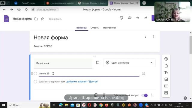Attach image to option менее 25
Viewport: 192px width, 108px height.
(143, 73)
